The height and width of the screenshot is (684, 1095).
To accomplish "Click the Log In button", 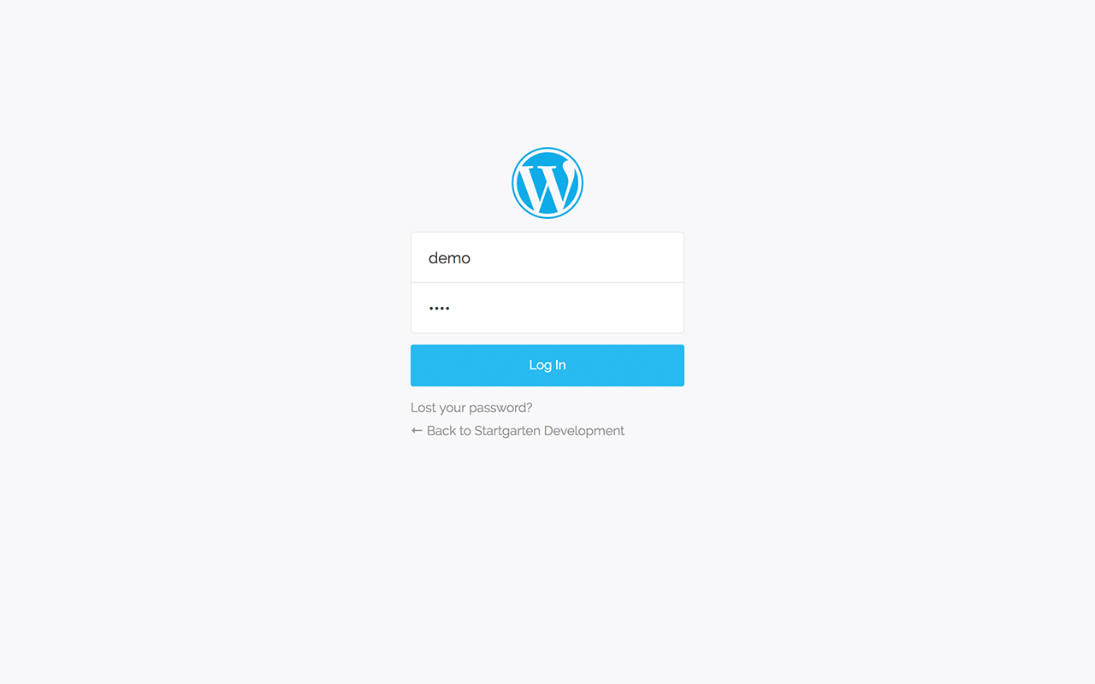I will [x=547, y=365].
